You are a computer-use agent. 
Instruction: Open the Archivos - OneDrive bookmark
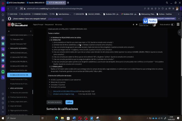tap(164, 14)
